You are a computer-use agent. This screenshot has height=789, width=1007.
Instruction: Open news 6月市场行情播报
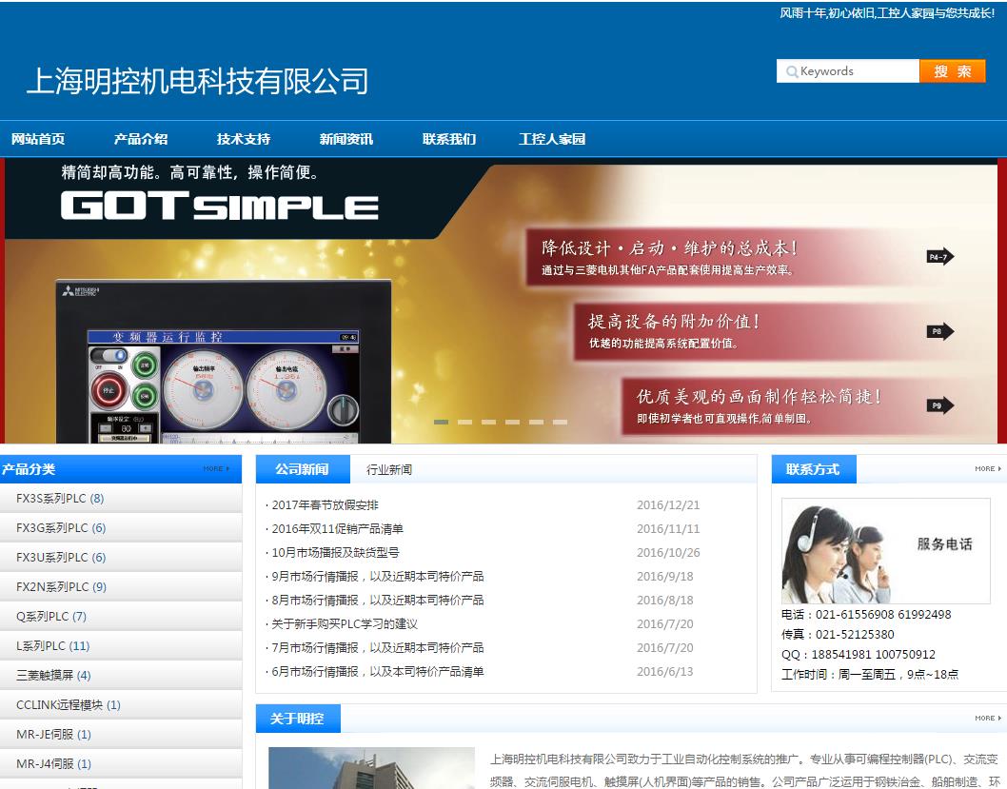[378, 672]
